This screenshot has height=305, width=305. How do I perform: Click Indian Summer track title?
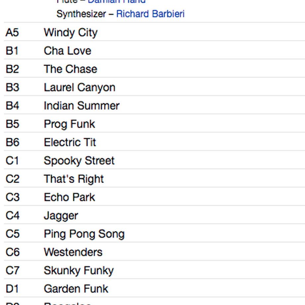(x=82, y=106)
